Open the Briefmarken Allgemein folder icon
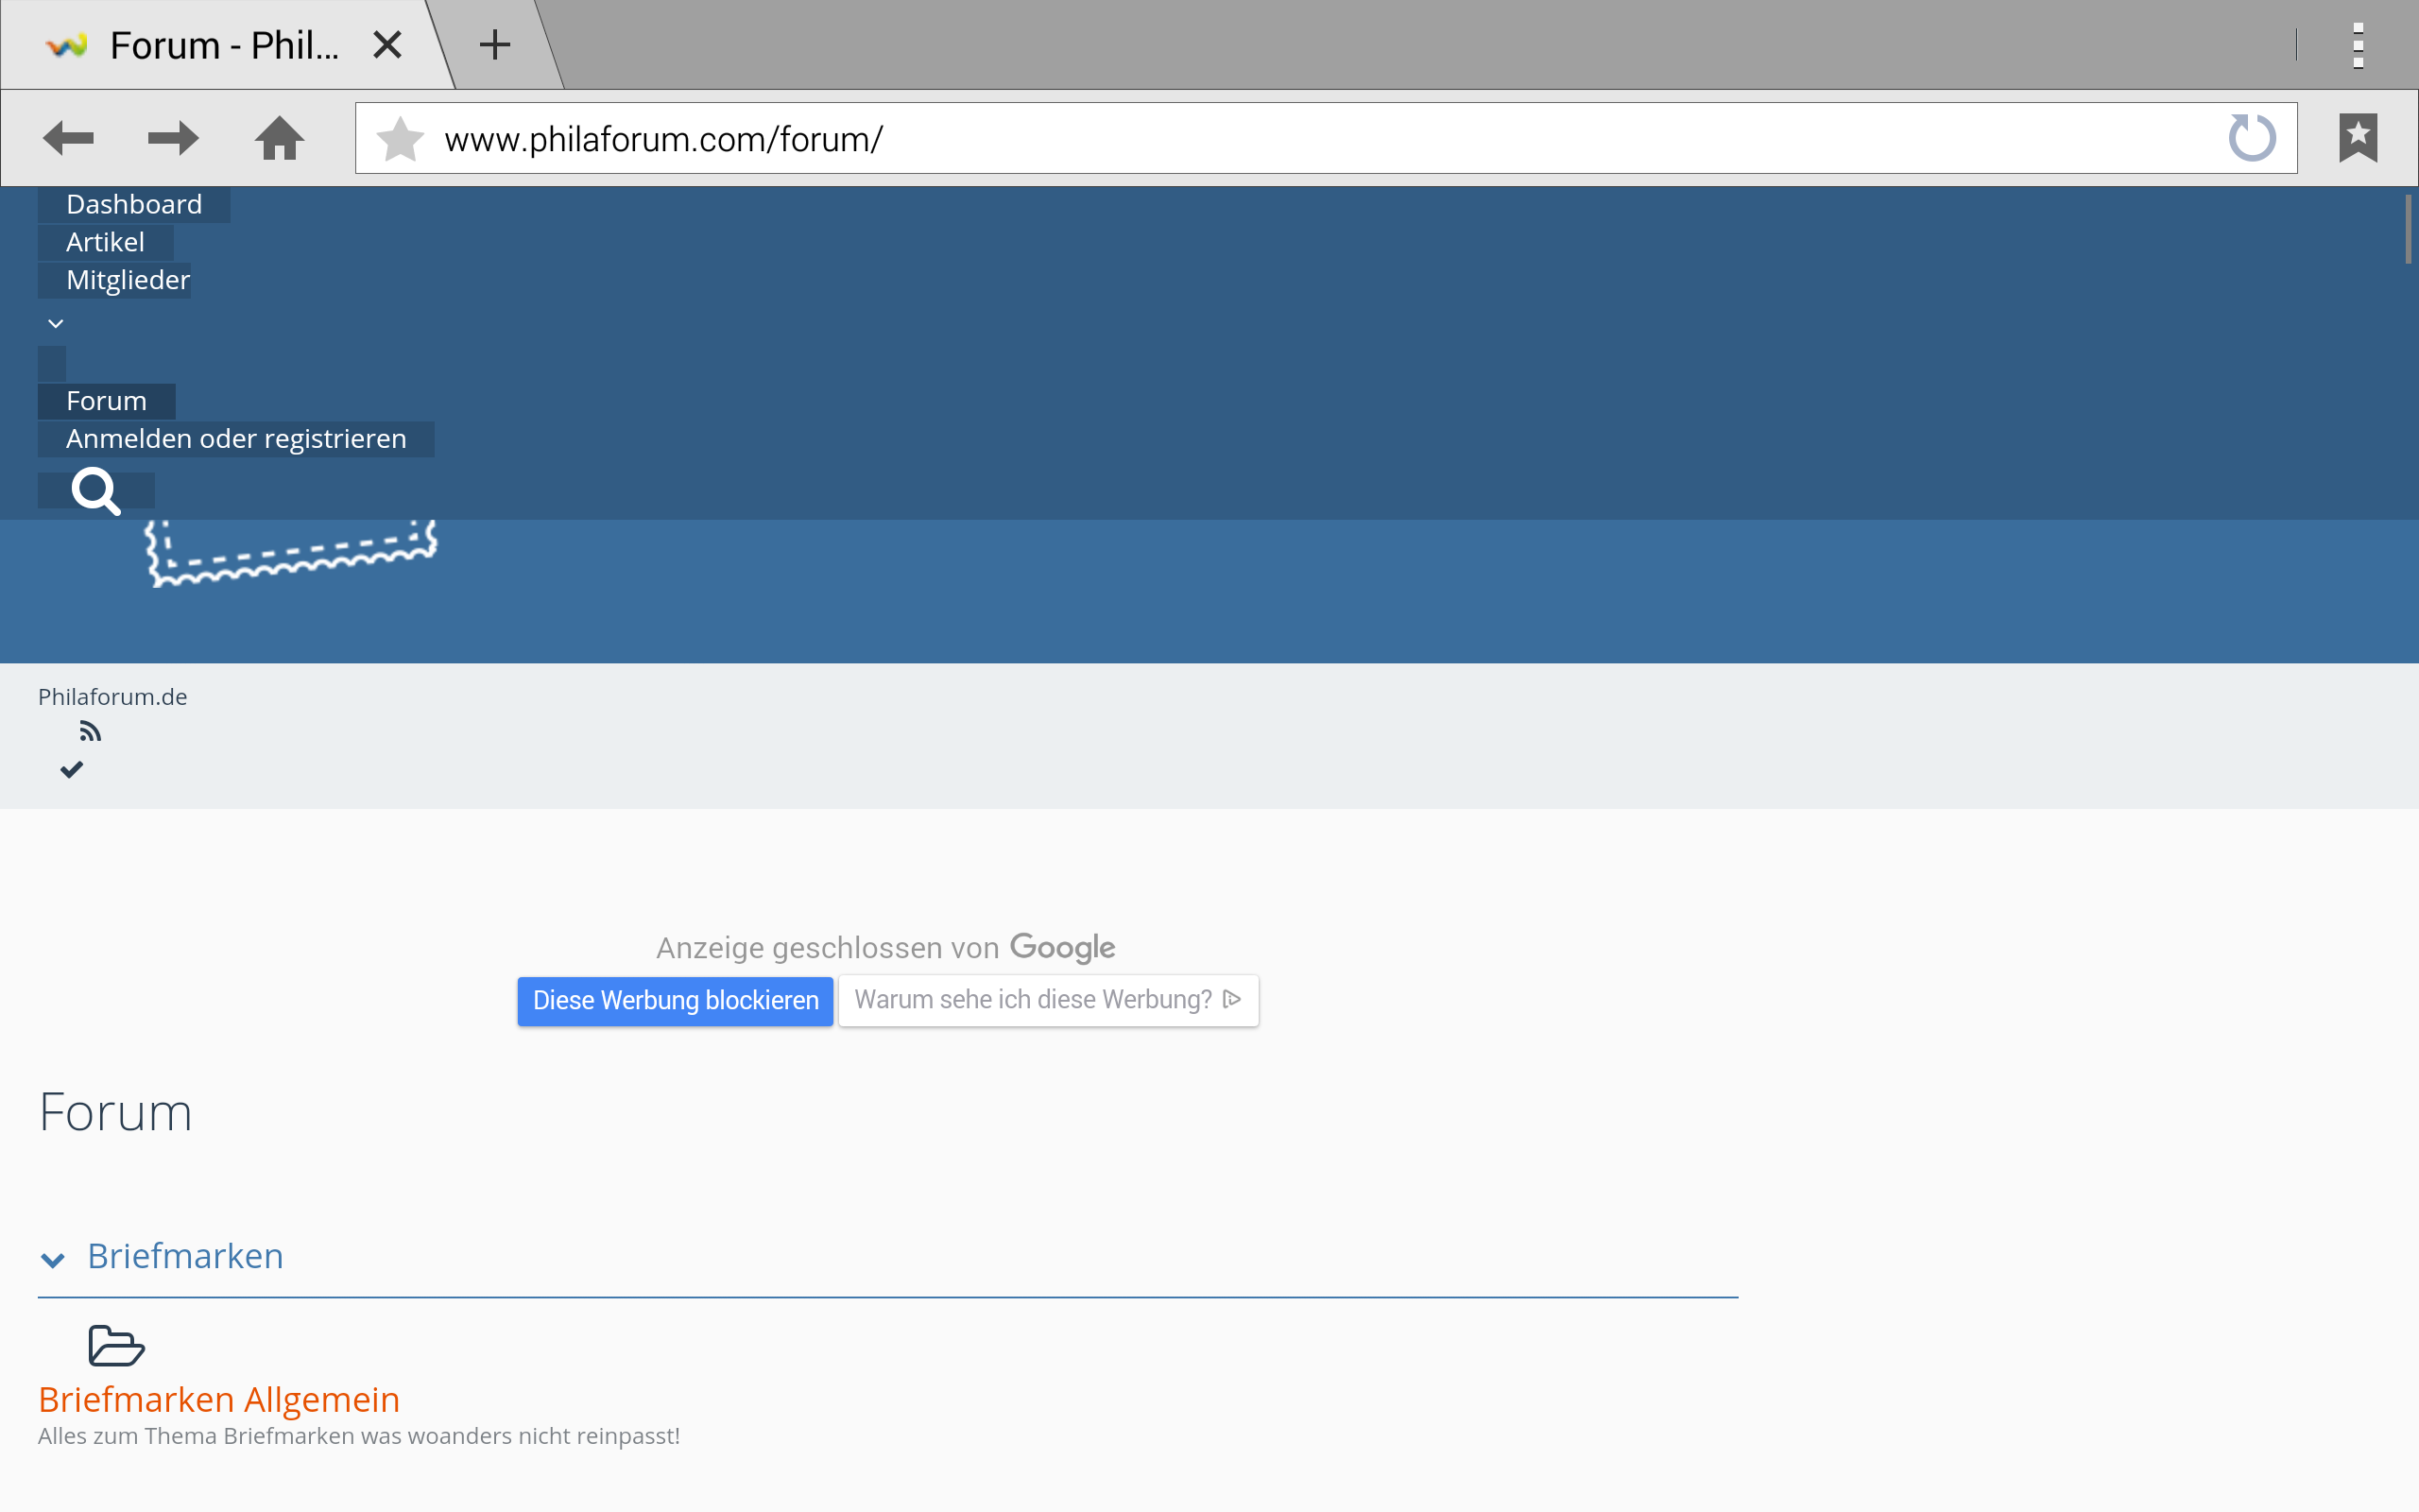2419x1512 pixels. pyautogui.click(x=116, y=1346)
